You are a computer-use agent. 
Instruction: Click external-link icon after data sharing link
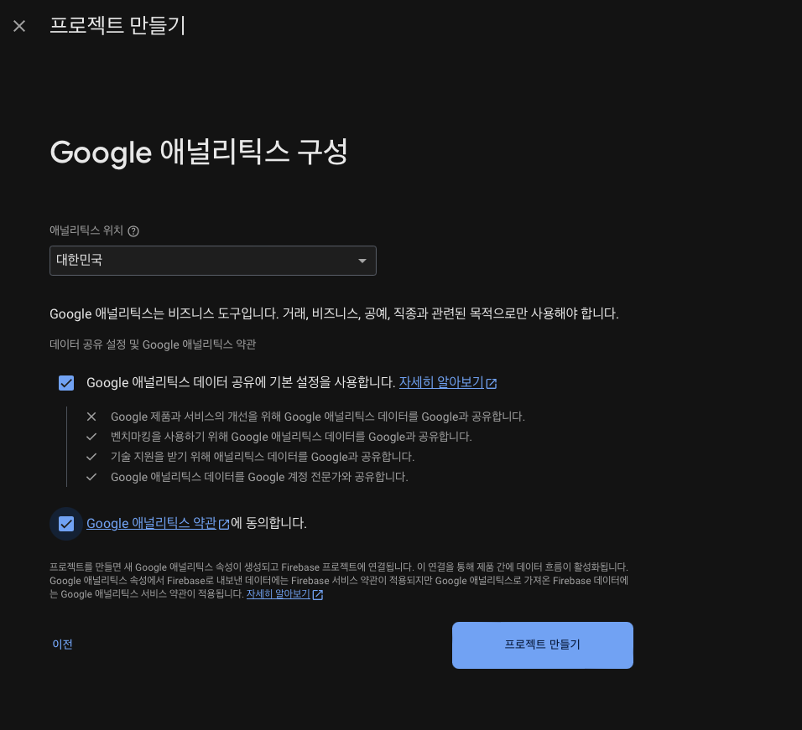(491, 383)
